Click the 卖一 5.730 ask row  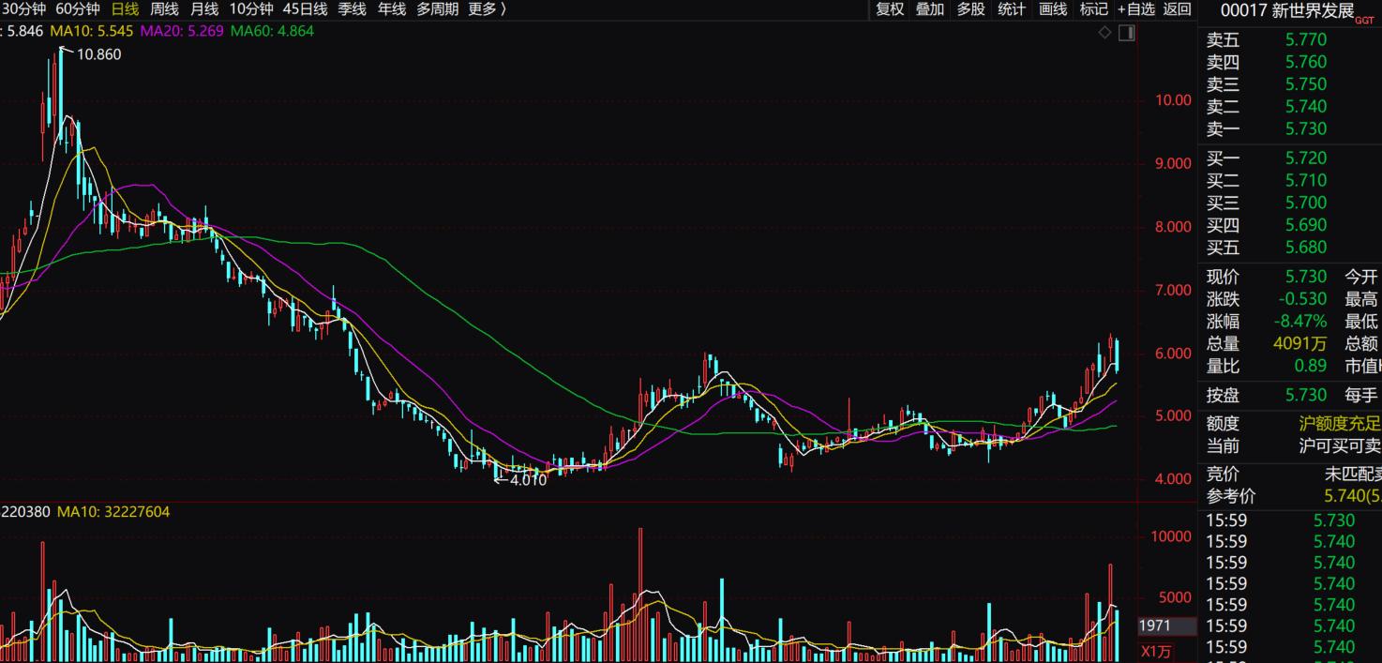click(x=1290, y=128)
